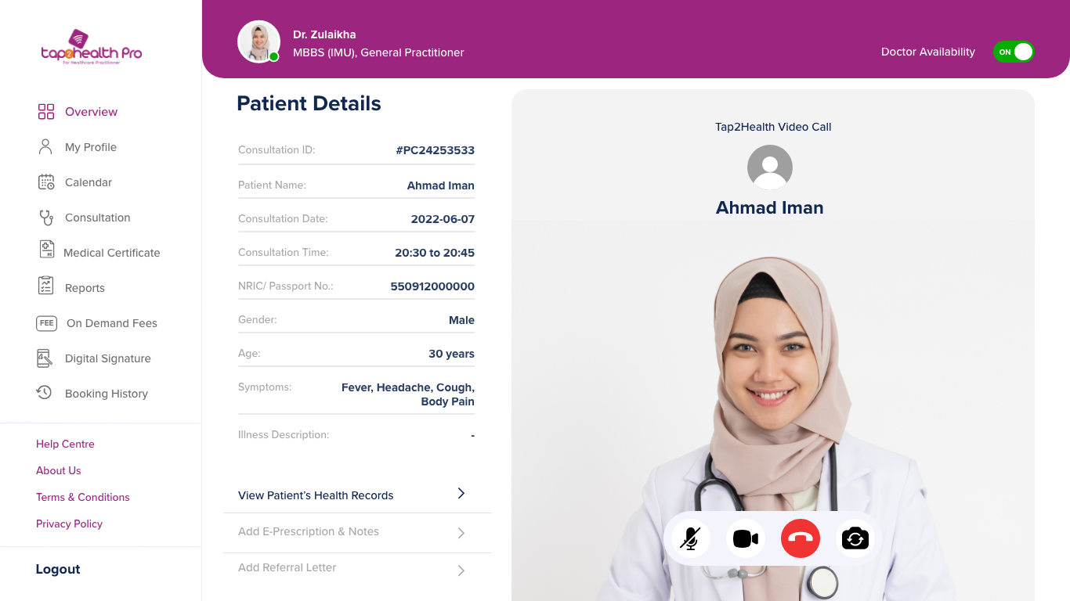Open the Medical Certificate icon
This screenshot has height=601, width=1070.
click(x=46, y=250)
